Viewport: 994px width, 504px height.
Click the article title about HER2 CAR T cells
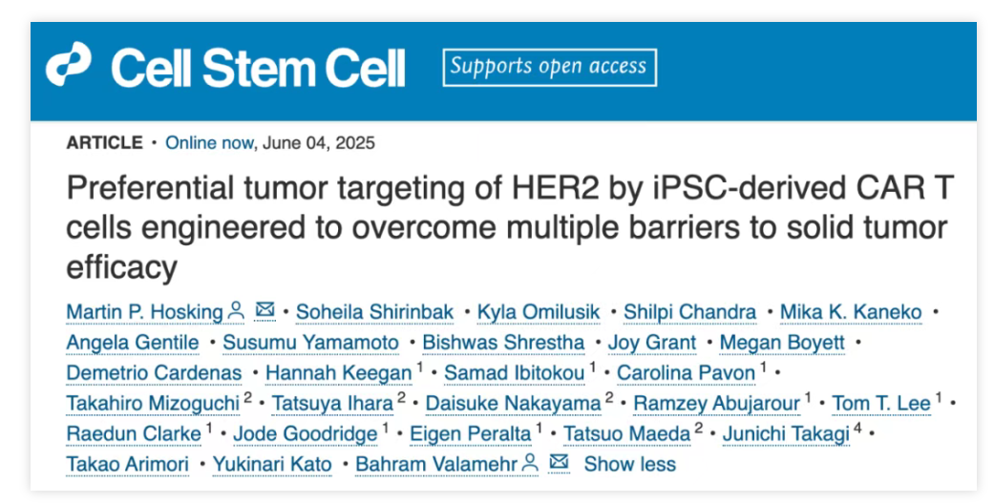click(x=510, y=227)
